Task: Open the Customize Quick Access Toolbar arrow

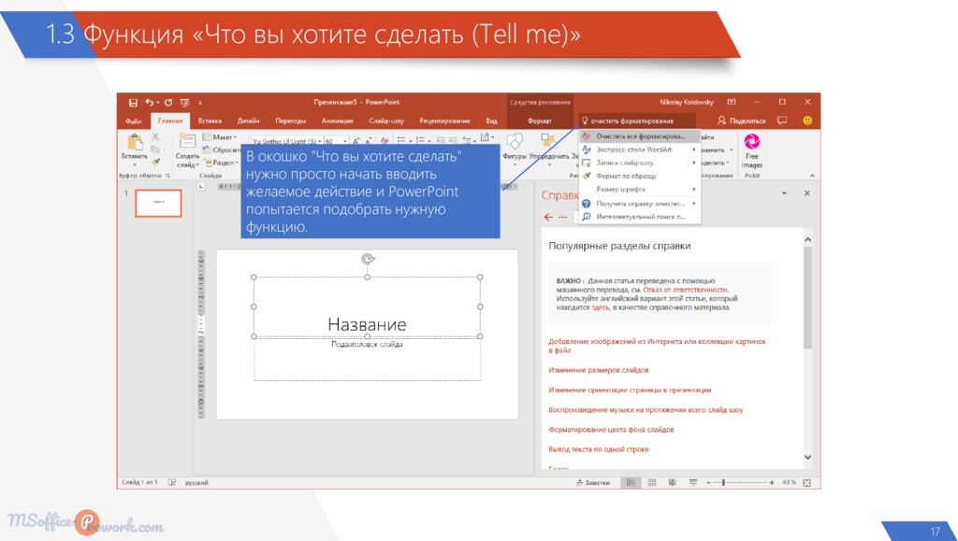Action: [200, 103]
